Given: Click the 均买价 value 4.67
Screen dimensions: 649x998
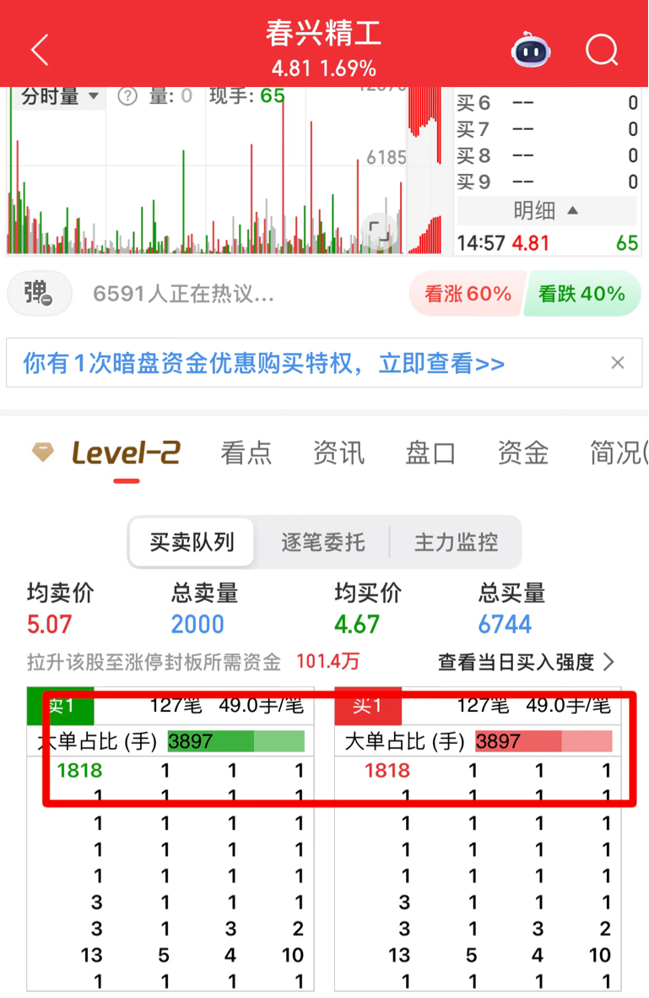Looking at the screenshot, I should click(x=356, y=625).
